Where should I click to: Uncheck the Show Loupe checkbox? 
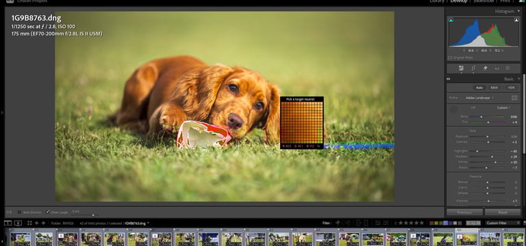[x=48, y=212]
